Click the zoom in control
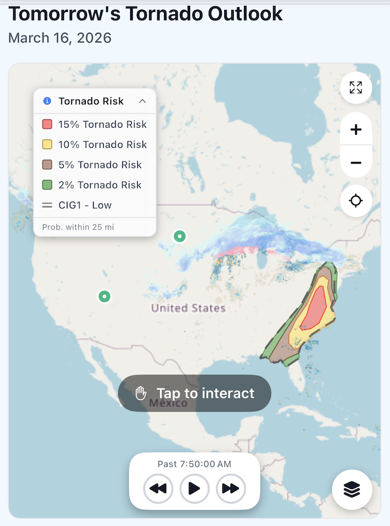 pos(356,129)
